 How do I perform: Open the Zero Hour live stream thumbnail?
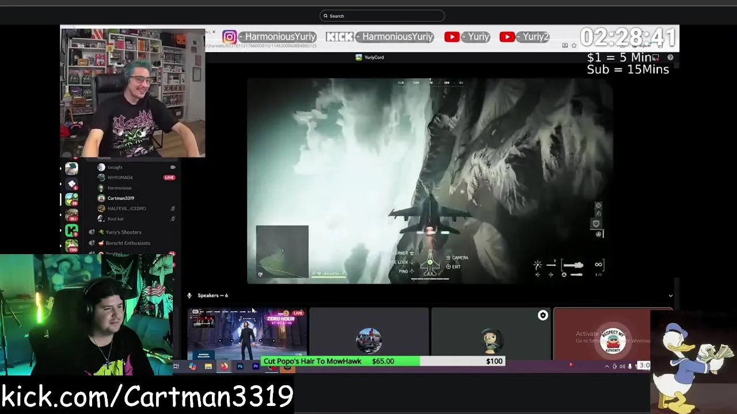tap(247, 334)
